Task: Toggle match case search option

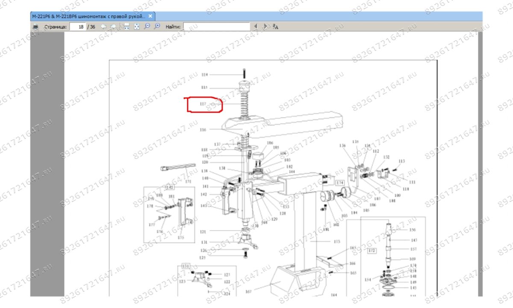Action: (x=276, y=27)
